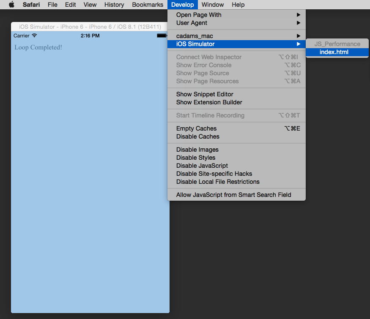Toggle Disable Local File Restrictions
Viewport: 370px width, 319px height.
[x=236, y=182]
